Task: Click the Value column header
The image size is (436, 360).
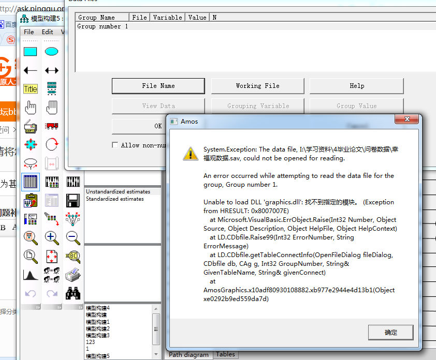Action: (197, 17)
